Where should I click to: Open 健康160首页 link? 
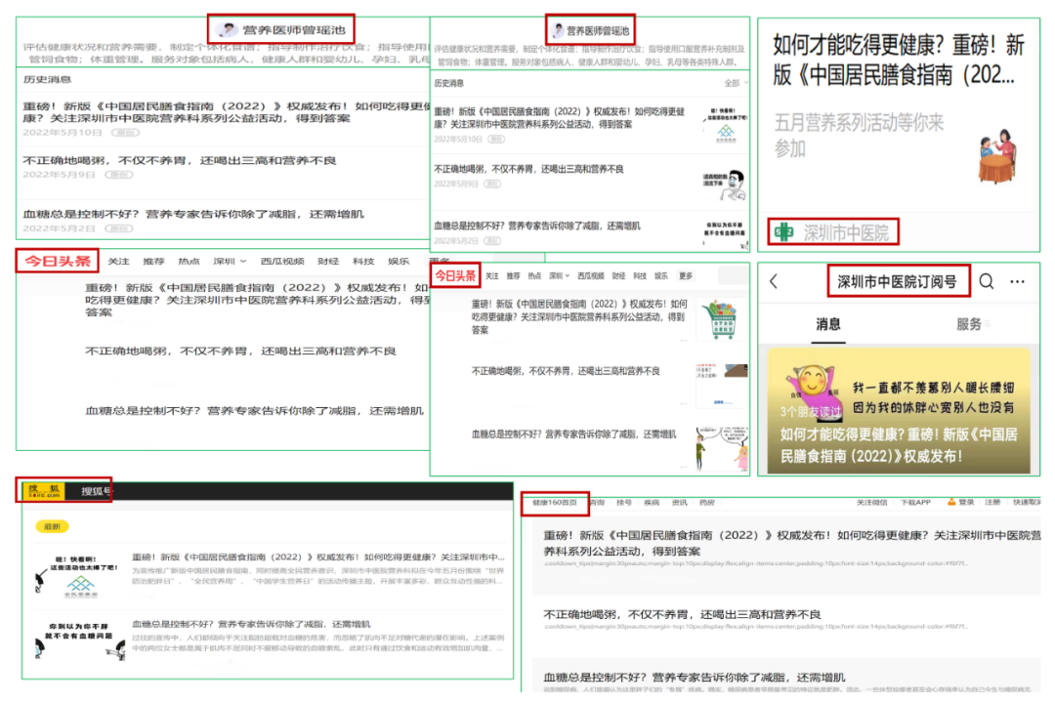(x=555, y=503)
